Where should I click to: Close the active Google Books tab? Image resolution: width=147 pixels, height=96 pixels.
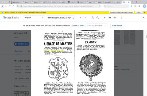click(129, 2)
